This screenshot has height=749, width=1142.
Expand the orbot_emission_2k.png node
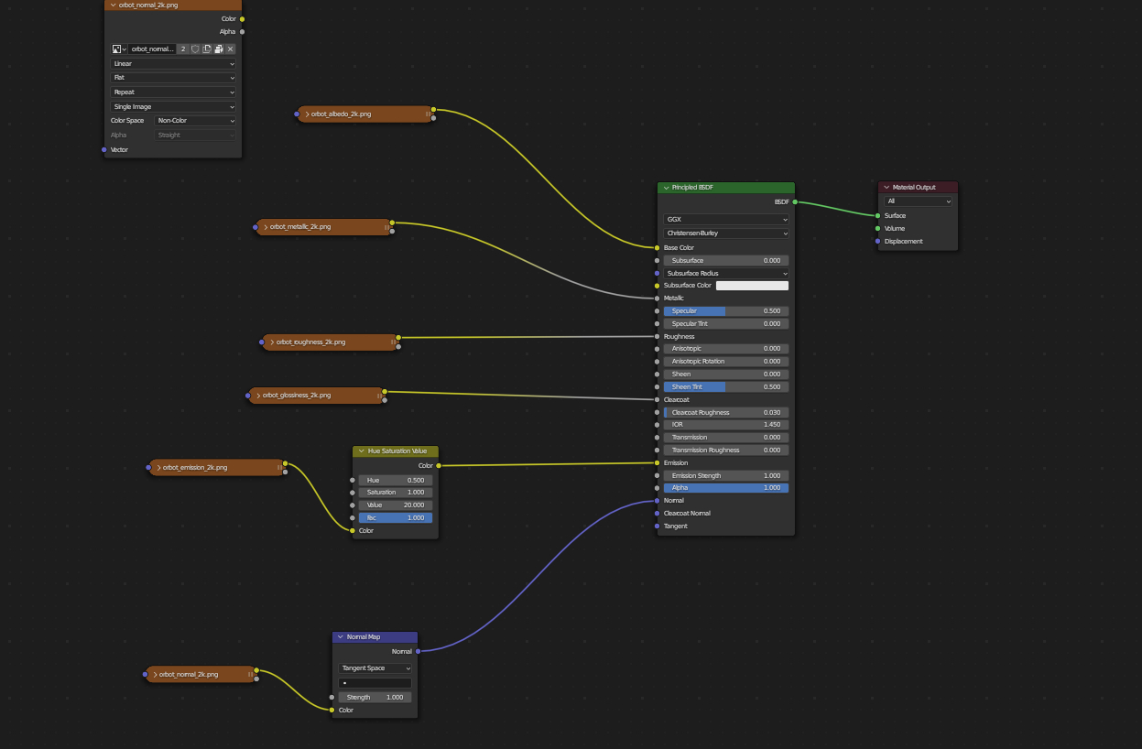[x=158, y=468]
